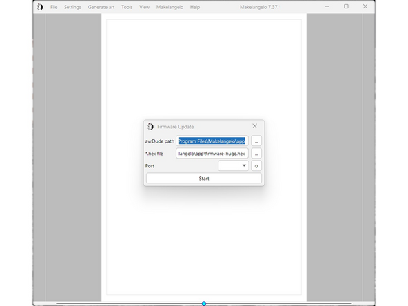Open the View menu

[x=144, y=7]
